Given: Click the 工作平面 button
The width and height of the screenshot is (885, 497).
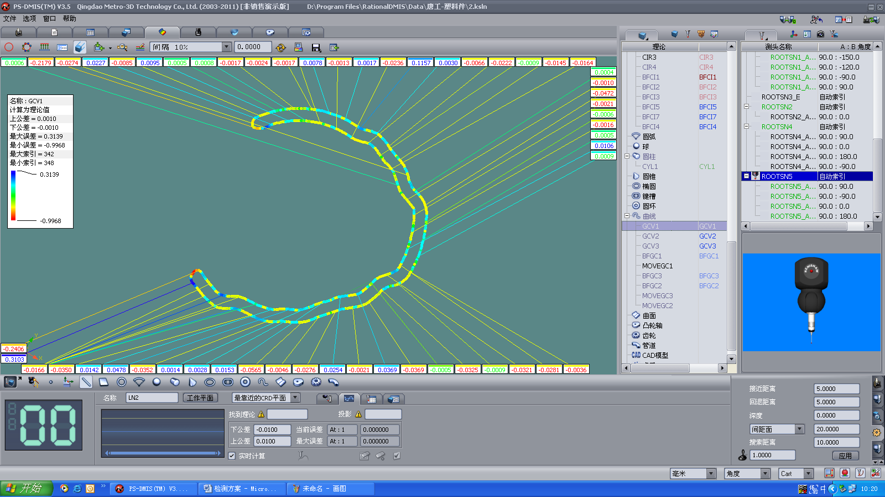Looking at the screenshot, I should click(x=200, y=398).
